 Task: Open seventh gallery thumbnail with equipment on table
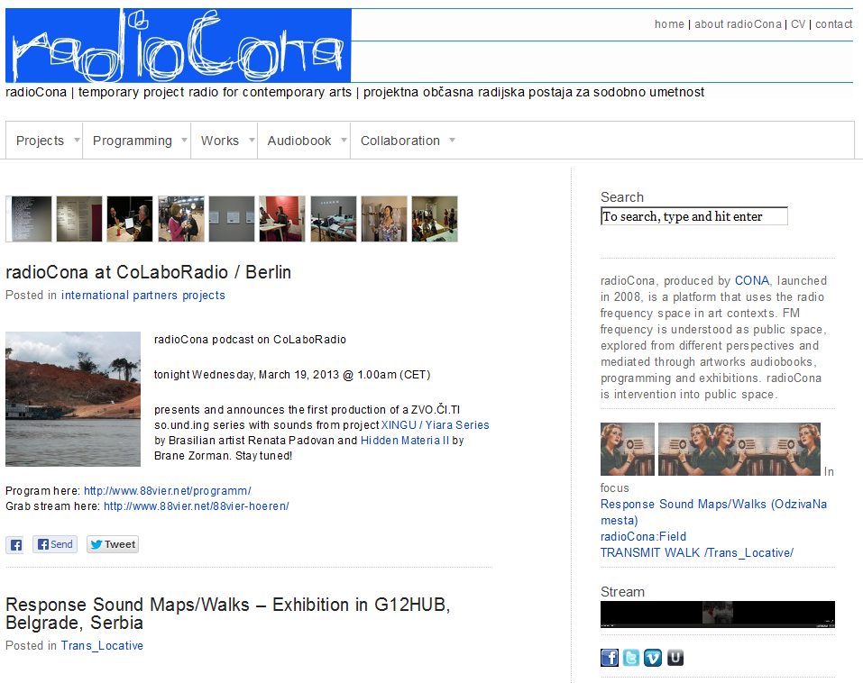[x=334, y=219]
